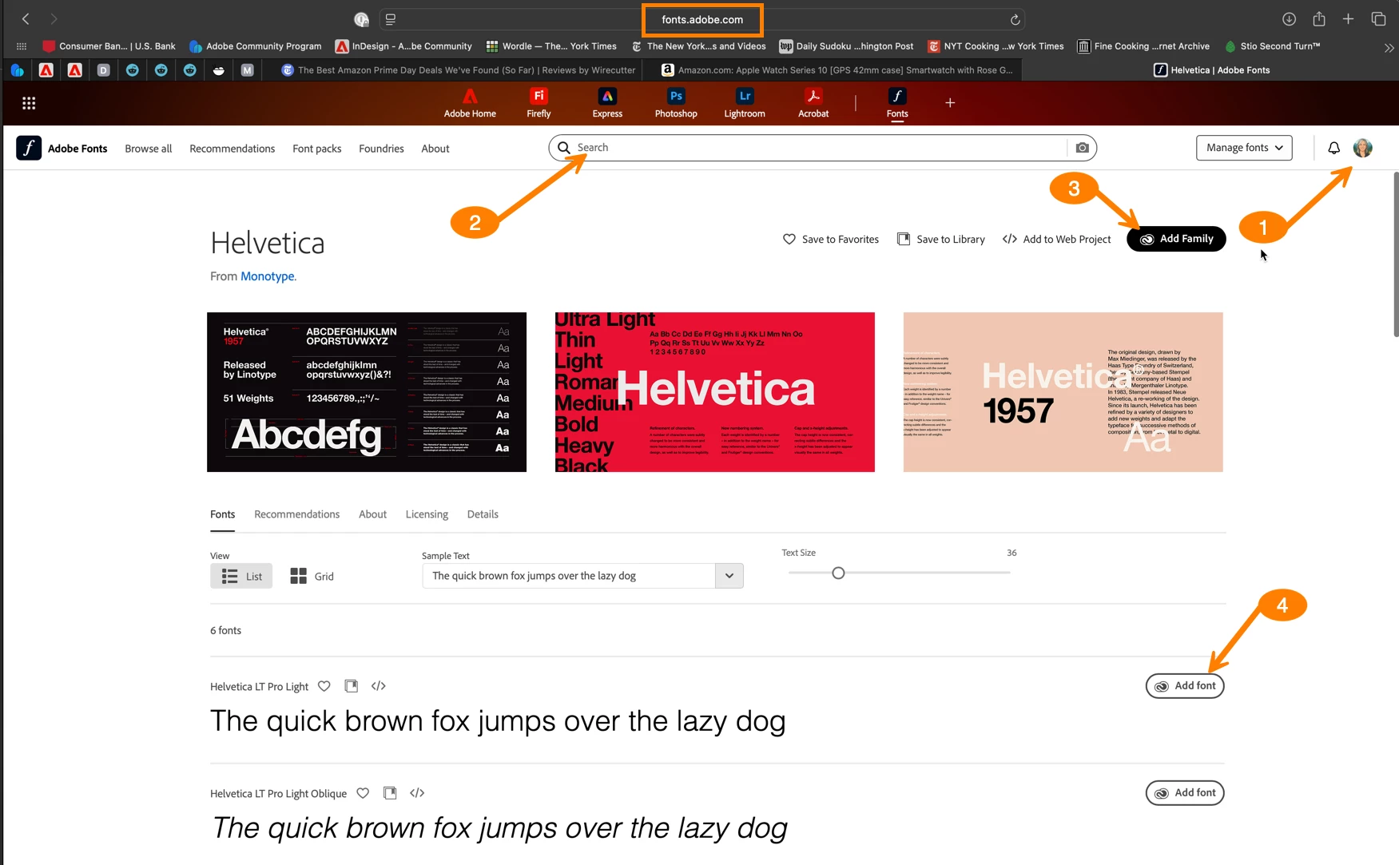This screenshot has width=1399, height=865.
Task: Click Add to Web Project
Action: pyautogui.click(x=1056, y=239)
